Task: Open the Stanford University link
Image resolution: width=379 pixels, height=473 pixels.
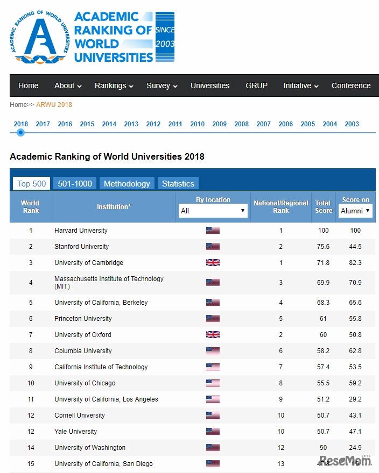Action: tap(82, 247)
